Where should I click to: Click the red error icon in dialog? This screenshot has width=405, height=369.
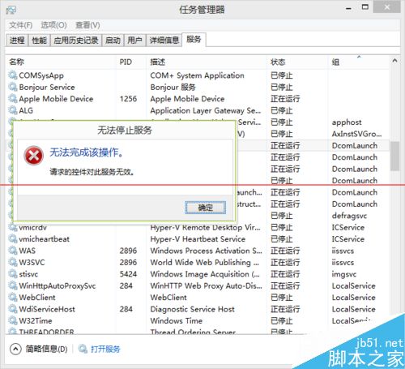(33, 156)
